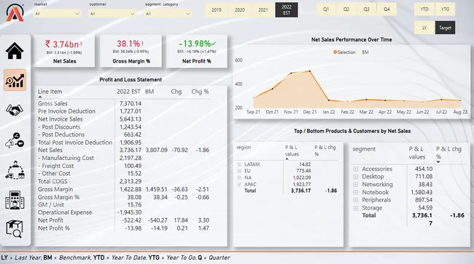Click the Selection legend orange dot
474x264 pixels.
(335, 52)
